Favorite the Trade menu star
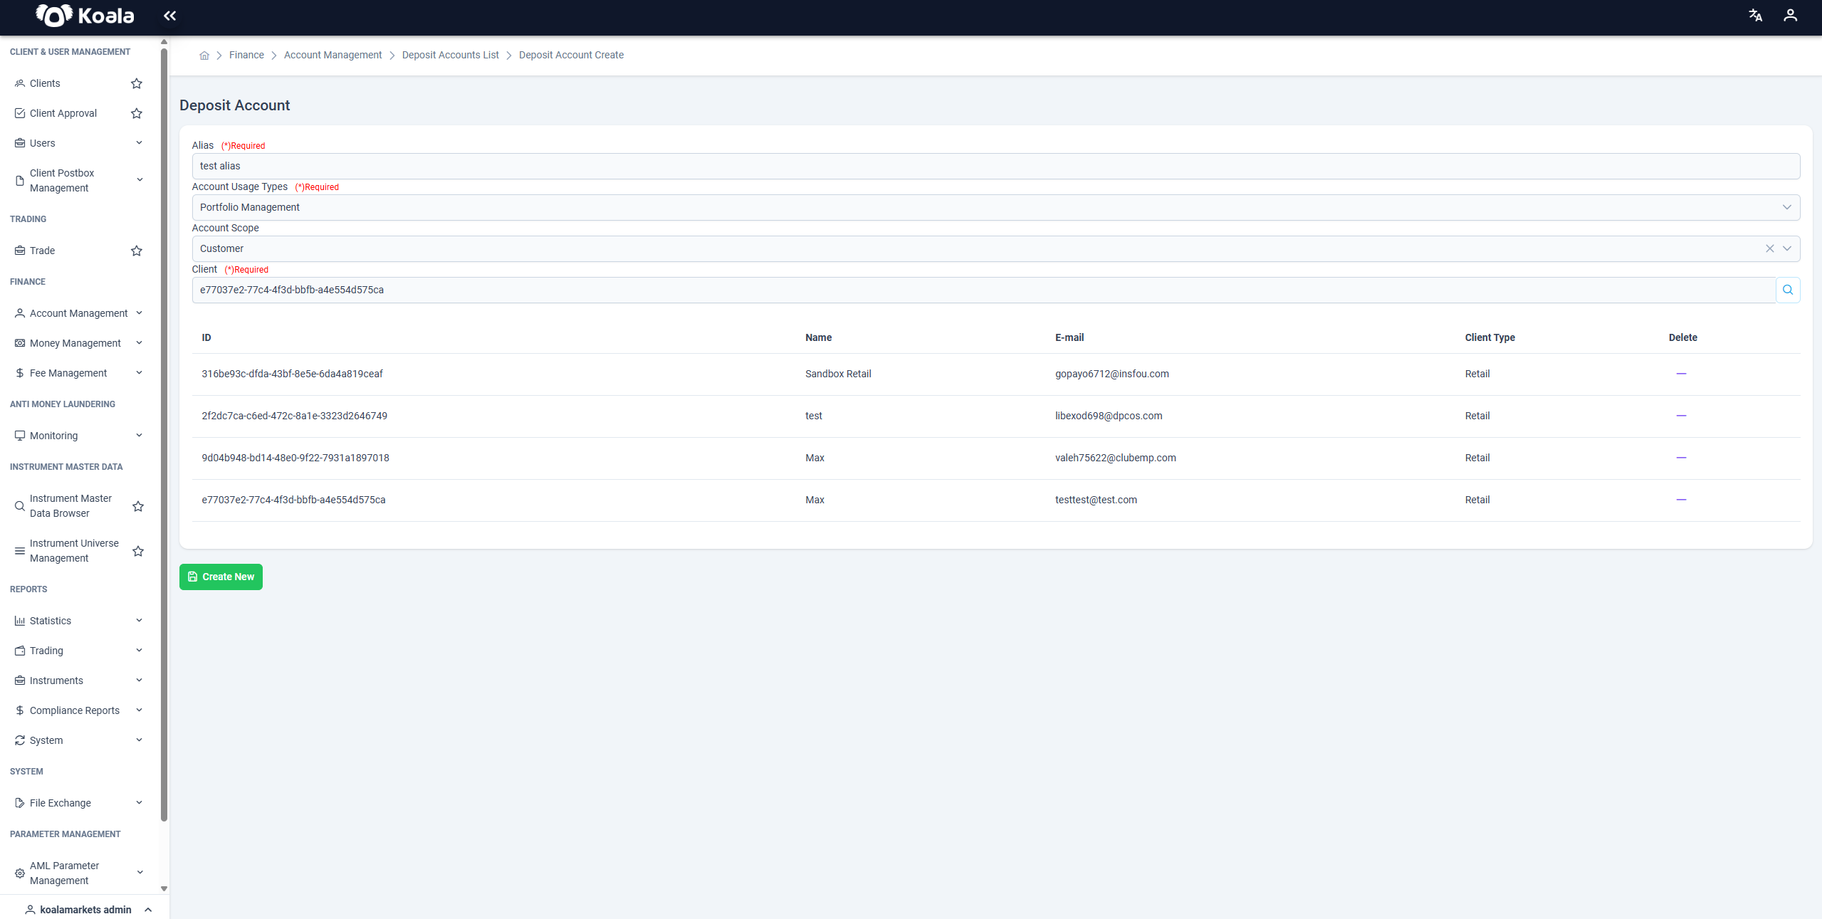 pyautogui.click(x=137, y=251)
